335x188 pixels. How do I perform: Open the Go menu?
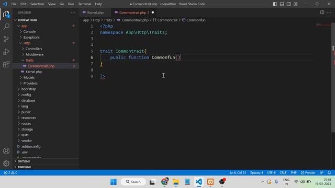click(62, 4)
